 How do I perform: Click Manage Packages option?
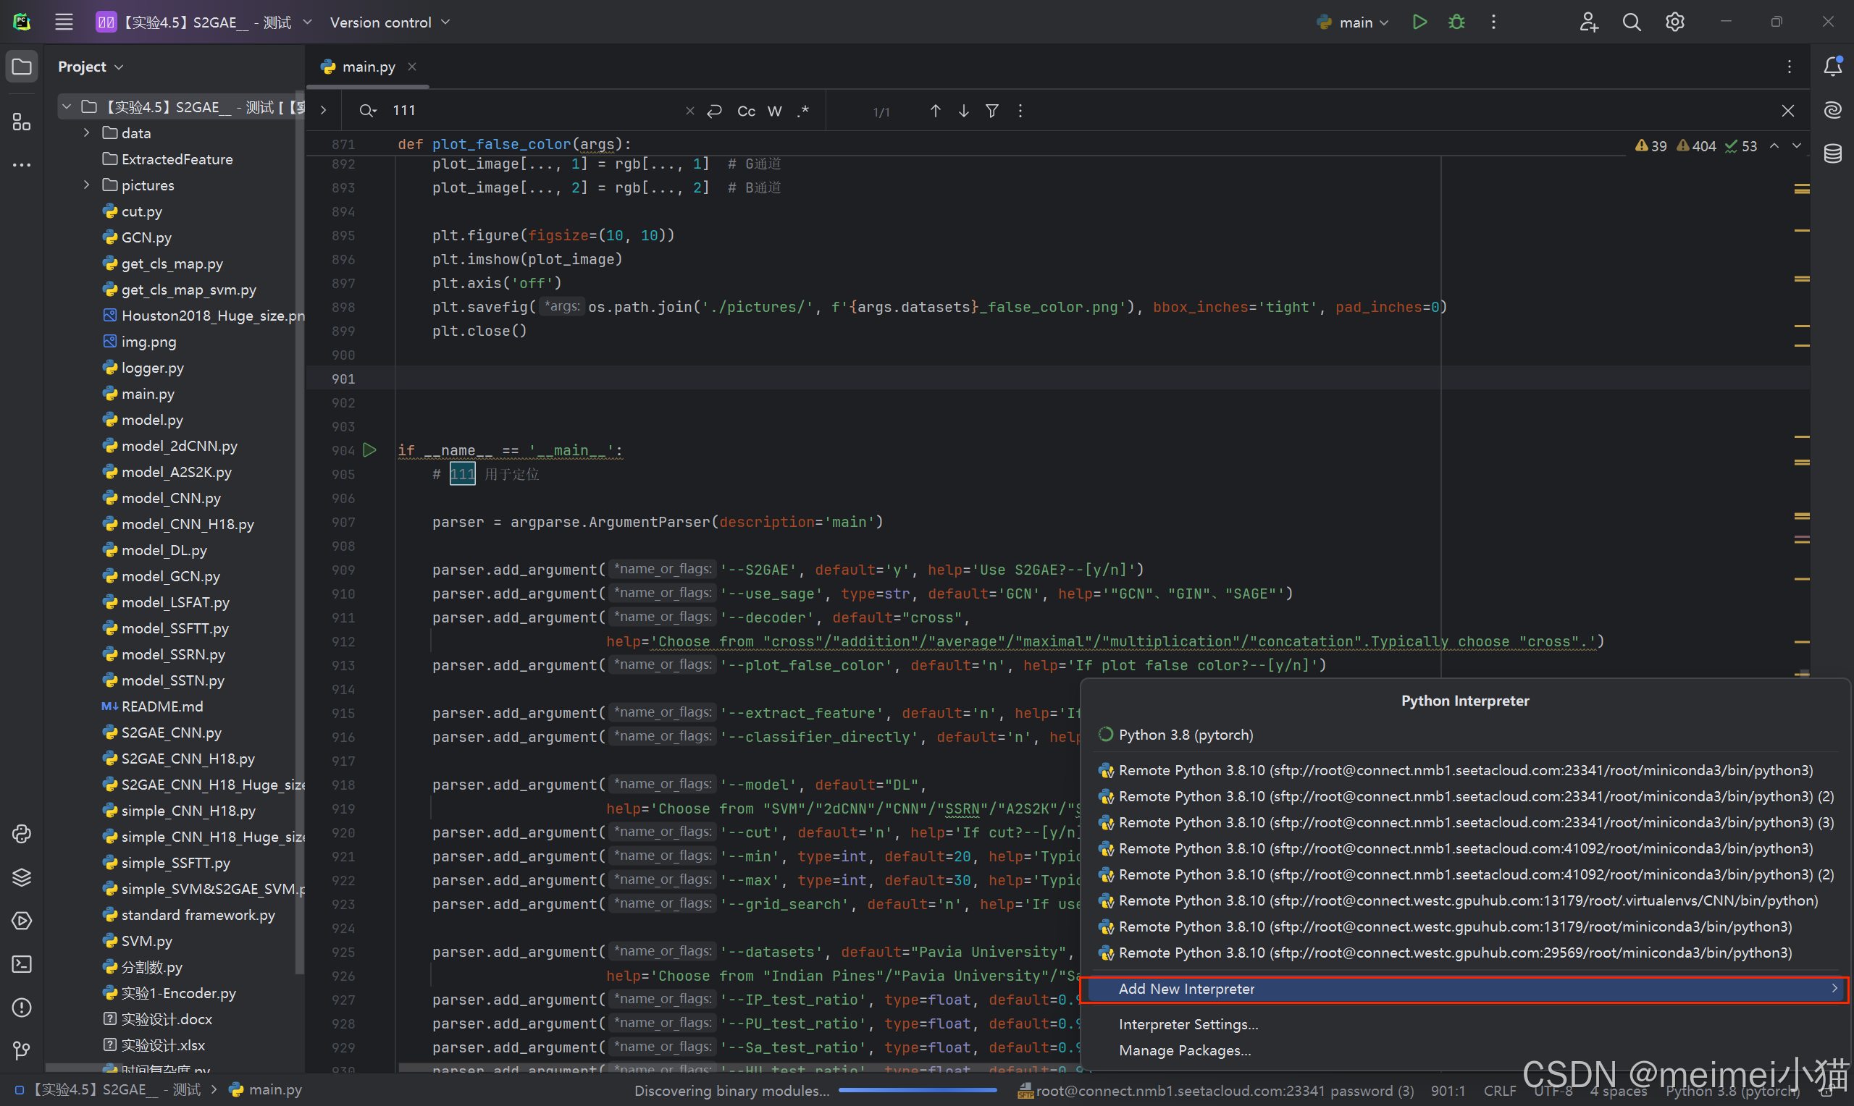click(1184, 1050)
